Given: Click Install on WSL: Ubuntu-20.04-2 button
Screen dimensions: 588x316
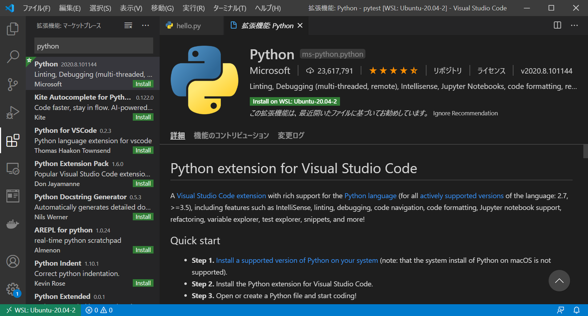Looking at the screenshot, I should (x=295, y=101).
